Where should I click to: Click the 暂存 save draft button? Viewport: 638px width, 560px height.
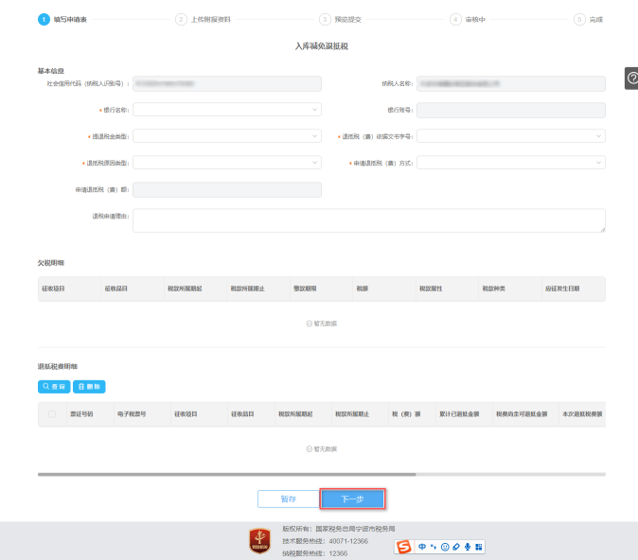click(x=288, y=499)
